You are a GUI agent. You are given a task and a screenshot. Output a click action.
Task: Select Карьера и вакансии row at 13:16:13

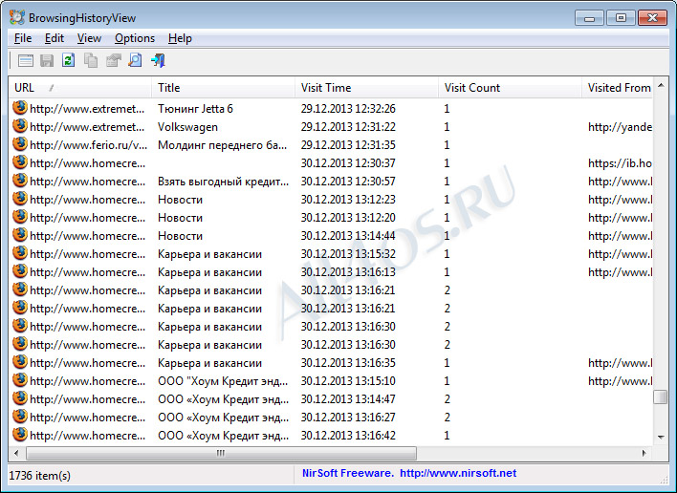[331, 272]
